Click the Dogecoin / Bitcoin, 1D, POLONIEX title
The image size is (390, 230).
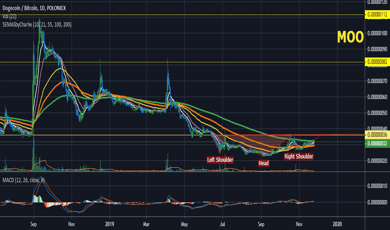coord(34,8)
